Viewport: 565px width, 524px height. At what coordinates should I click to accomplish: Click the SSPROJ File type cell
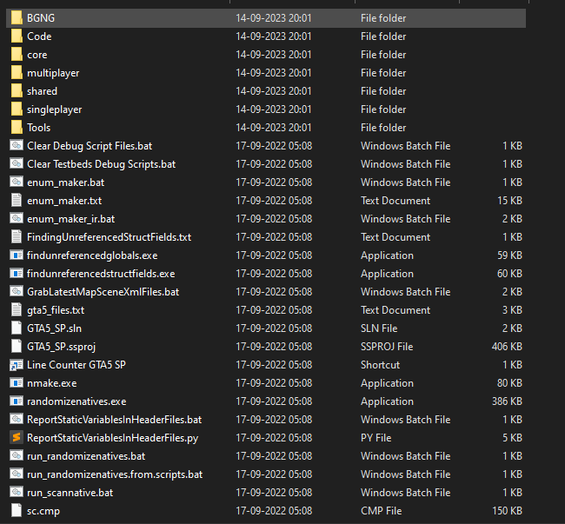click(387, 347)
